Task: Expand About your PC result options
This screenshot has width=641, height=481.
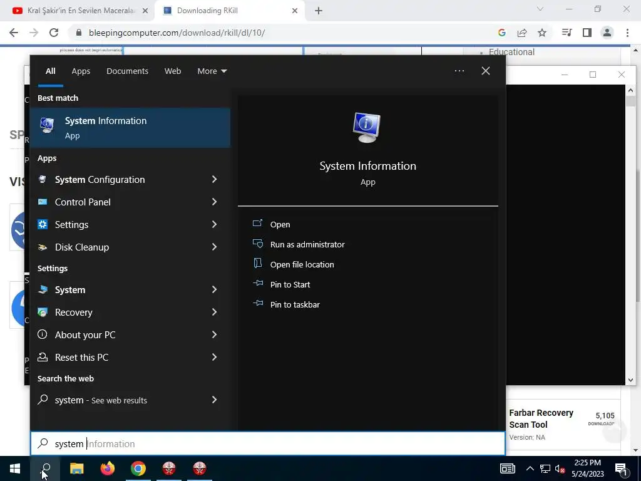Action: (x=214, y=334)
